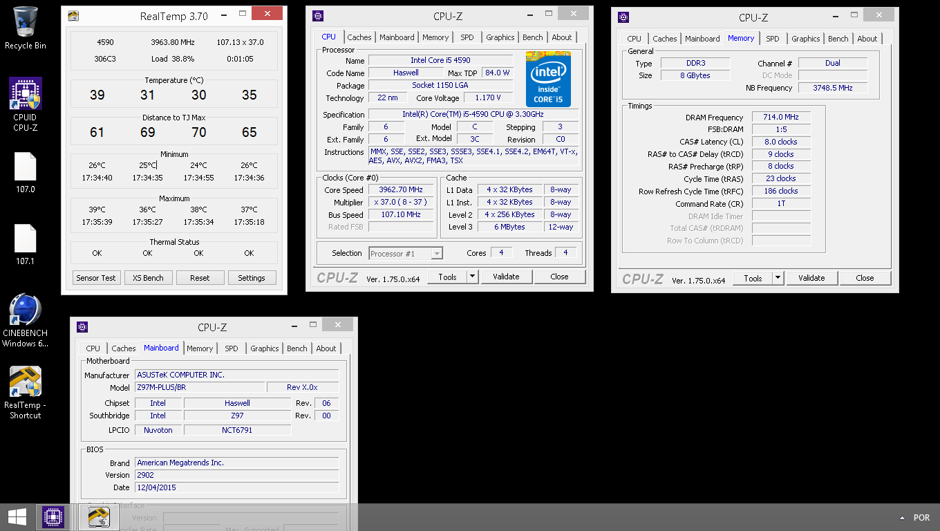Switch to Caches tab in CPU window
Image resolution: width=940 pixels, height=531 pixels.
359,37
